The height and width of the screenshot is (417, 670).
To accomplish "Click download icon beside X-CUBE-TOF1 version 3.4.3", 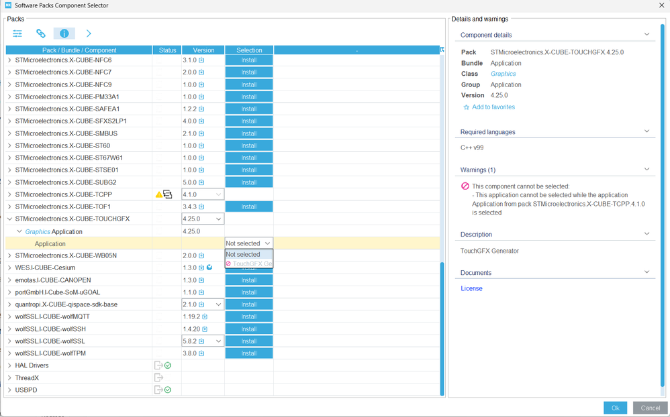I will coord(201,206).
